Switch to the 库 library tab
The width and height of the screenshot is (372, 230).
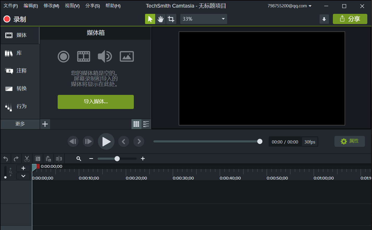point(20,53)
